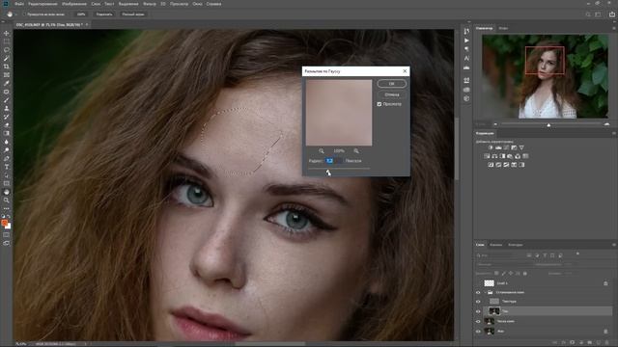618x347 pixels.
Task: Click the foreground color swatch
Action: coord(5,223)
